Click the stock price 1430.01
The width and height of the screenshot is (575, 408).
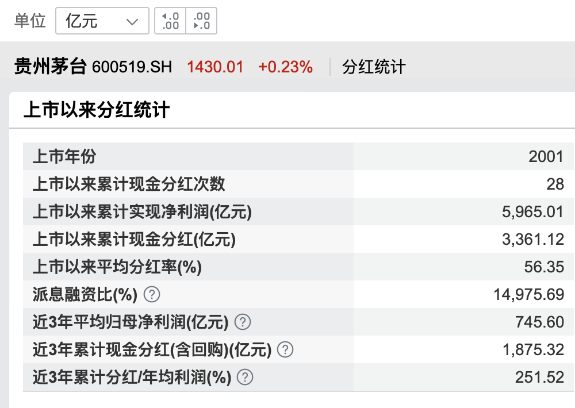215,67
